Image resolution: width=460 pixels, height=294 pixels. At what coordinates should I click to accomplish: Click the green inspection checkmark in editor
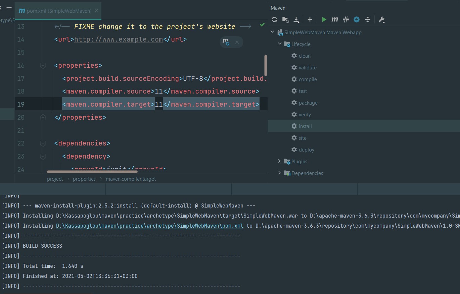262,25
